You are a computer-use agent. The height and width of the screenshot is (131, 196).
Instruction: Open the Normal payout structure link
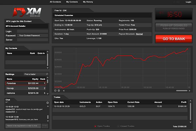tap(139, 34)
